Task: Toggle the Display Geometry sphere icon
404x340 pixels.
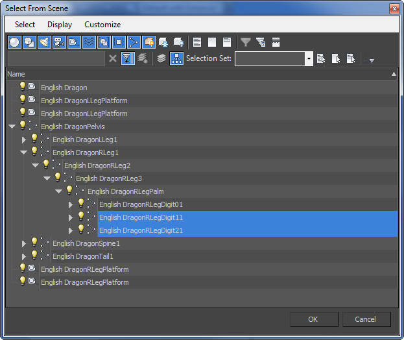Action: click(x=14, y=42)
